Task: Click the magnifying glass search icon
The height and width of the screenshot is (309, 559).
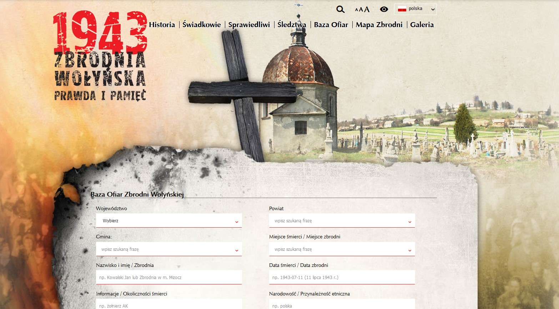Action: click(340, 10)
